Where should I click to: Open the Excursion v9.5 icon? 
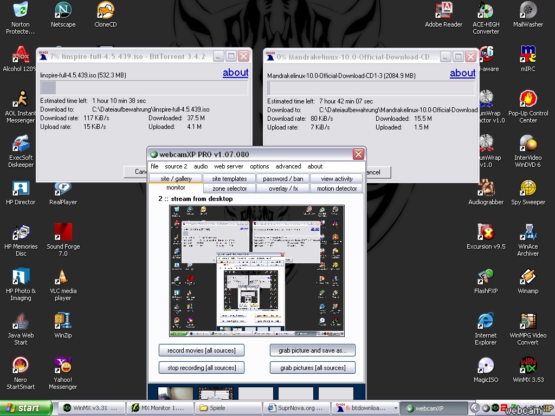point(486,237)
